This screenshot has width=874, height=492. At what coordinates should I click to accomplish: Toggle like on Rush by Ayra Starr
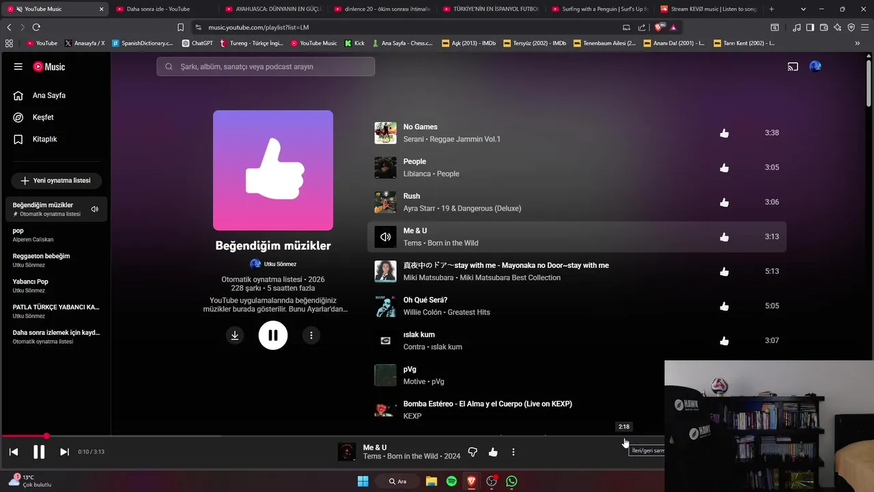pos(724,203)
